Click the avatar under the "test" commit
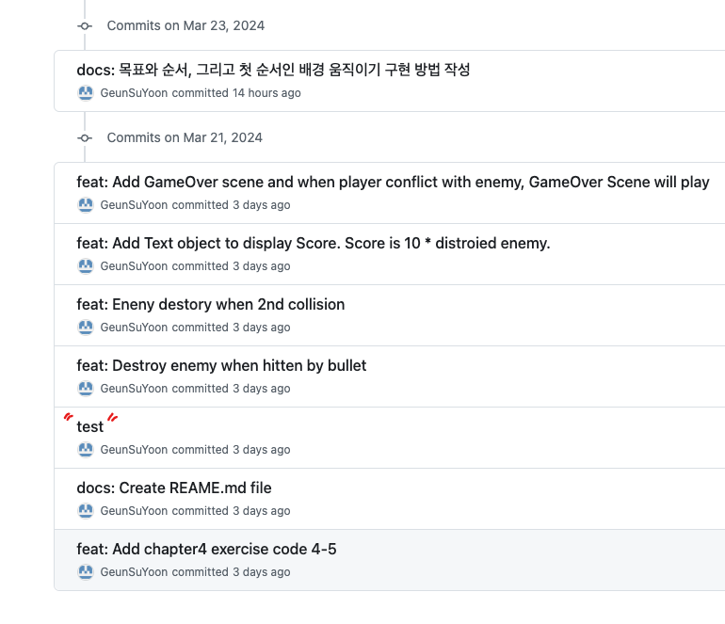Viewport: 725px width, 624px height. pyautogui.click(x=86, y=450)
